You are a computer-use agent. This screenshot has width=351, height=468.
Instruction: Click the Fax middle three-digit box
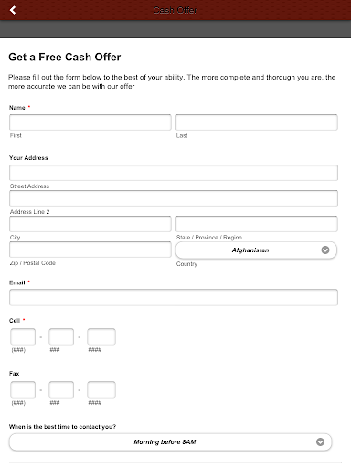(61, 389)
